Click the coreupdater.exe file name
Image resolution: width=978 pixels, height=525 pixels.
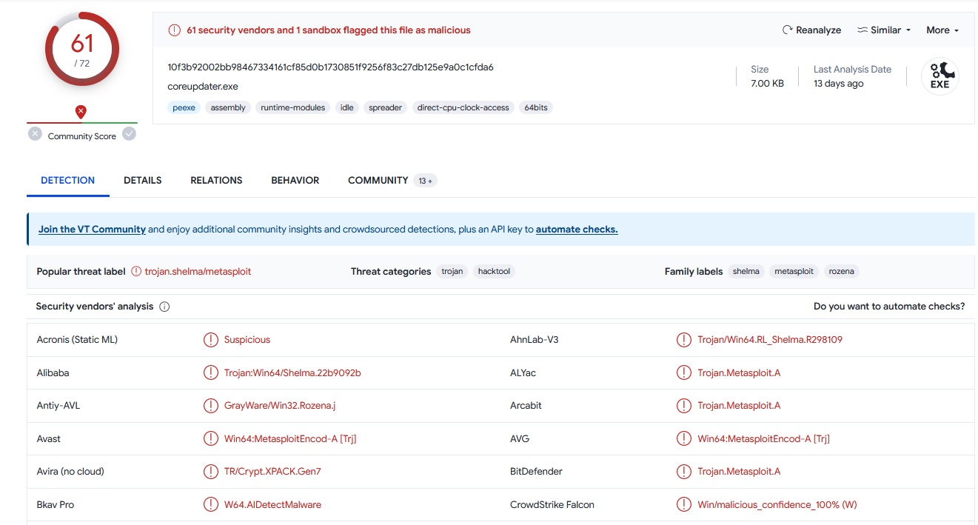point(203,87)
